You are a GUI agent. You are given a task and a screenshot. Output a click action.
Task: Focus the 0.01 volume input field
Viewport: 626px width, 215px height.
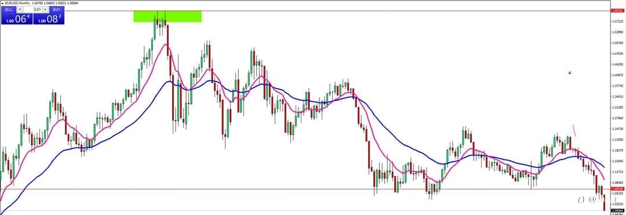32,10
